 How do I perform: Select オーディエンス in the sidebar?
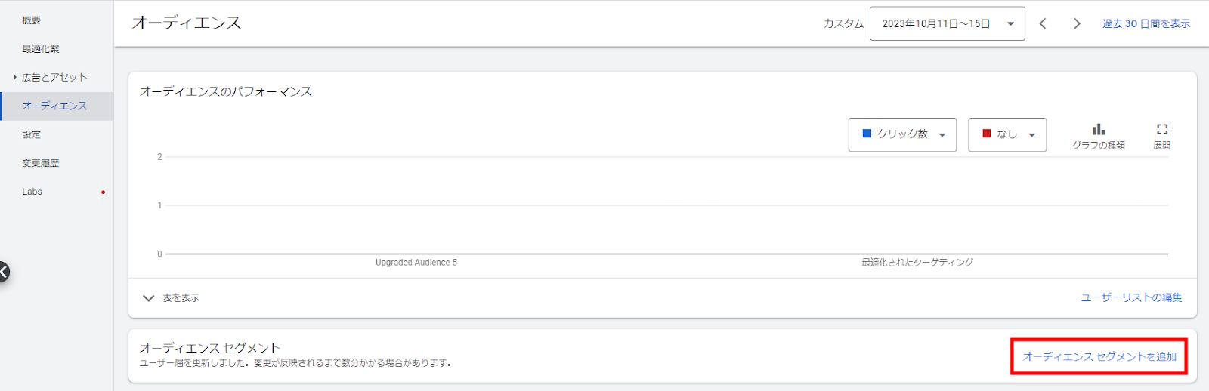pos(54,106)
